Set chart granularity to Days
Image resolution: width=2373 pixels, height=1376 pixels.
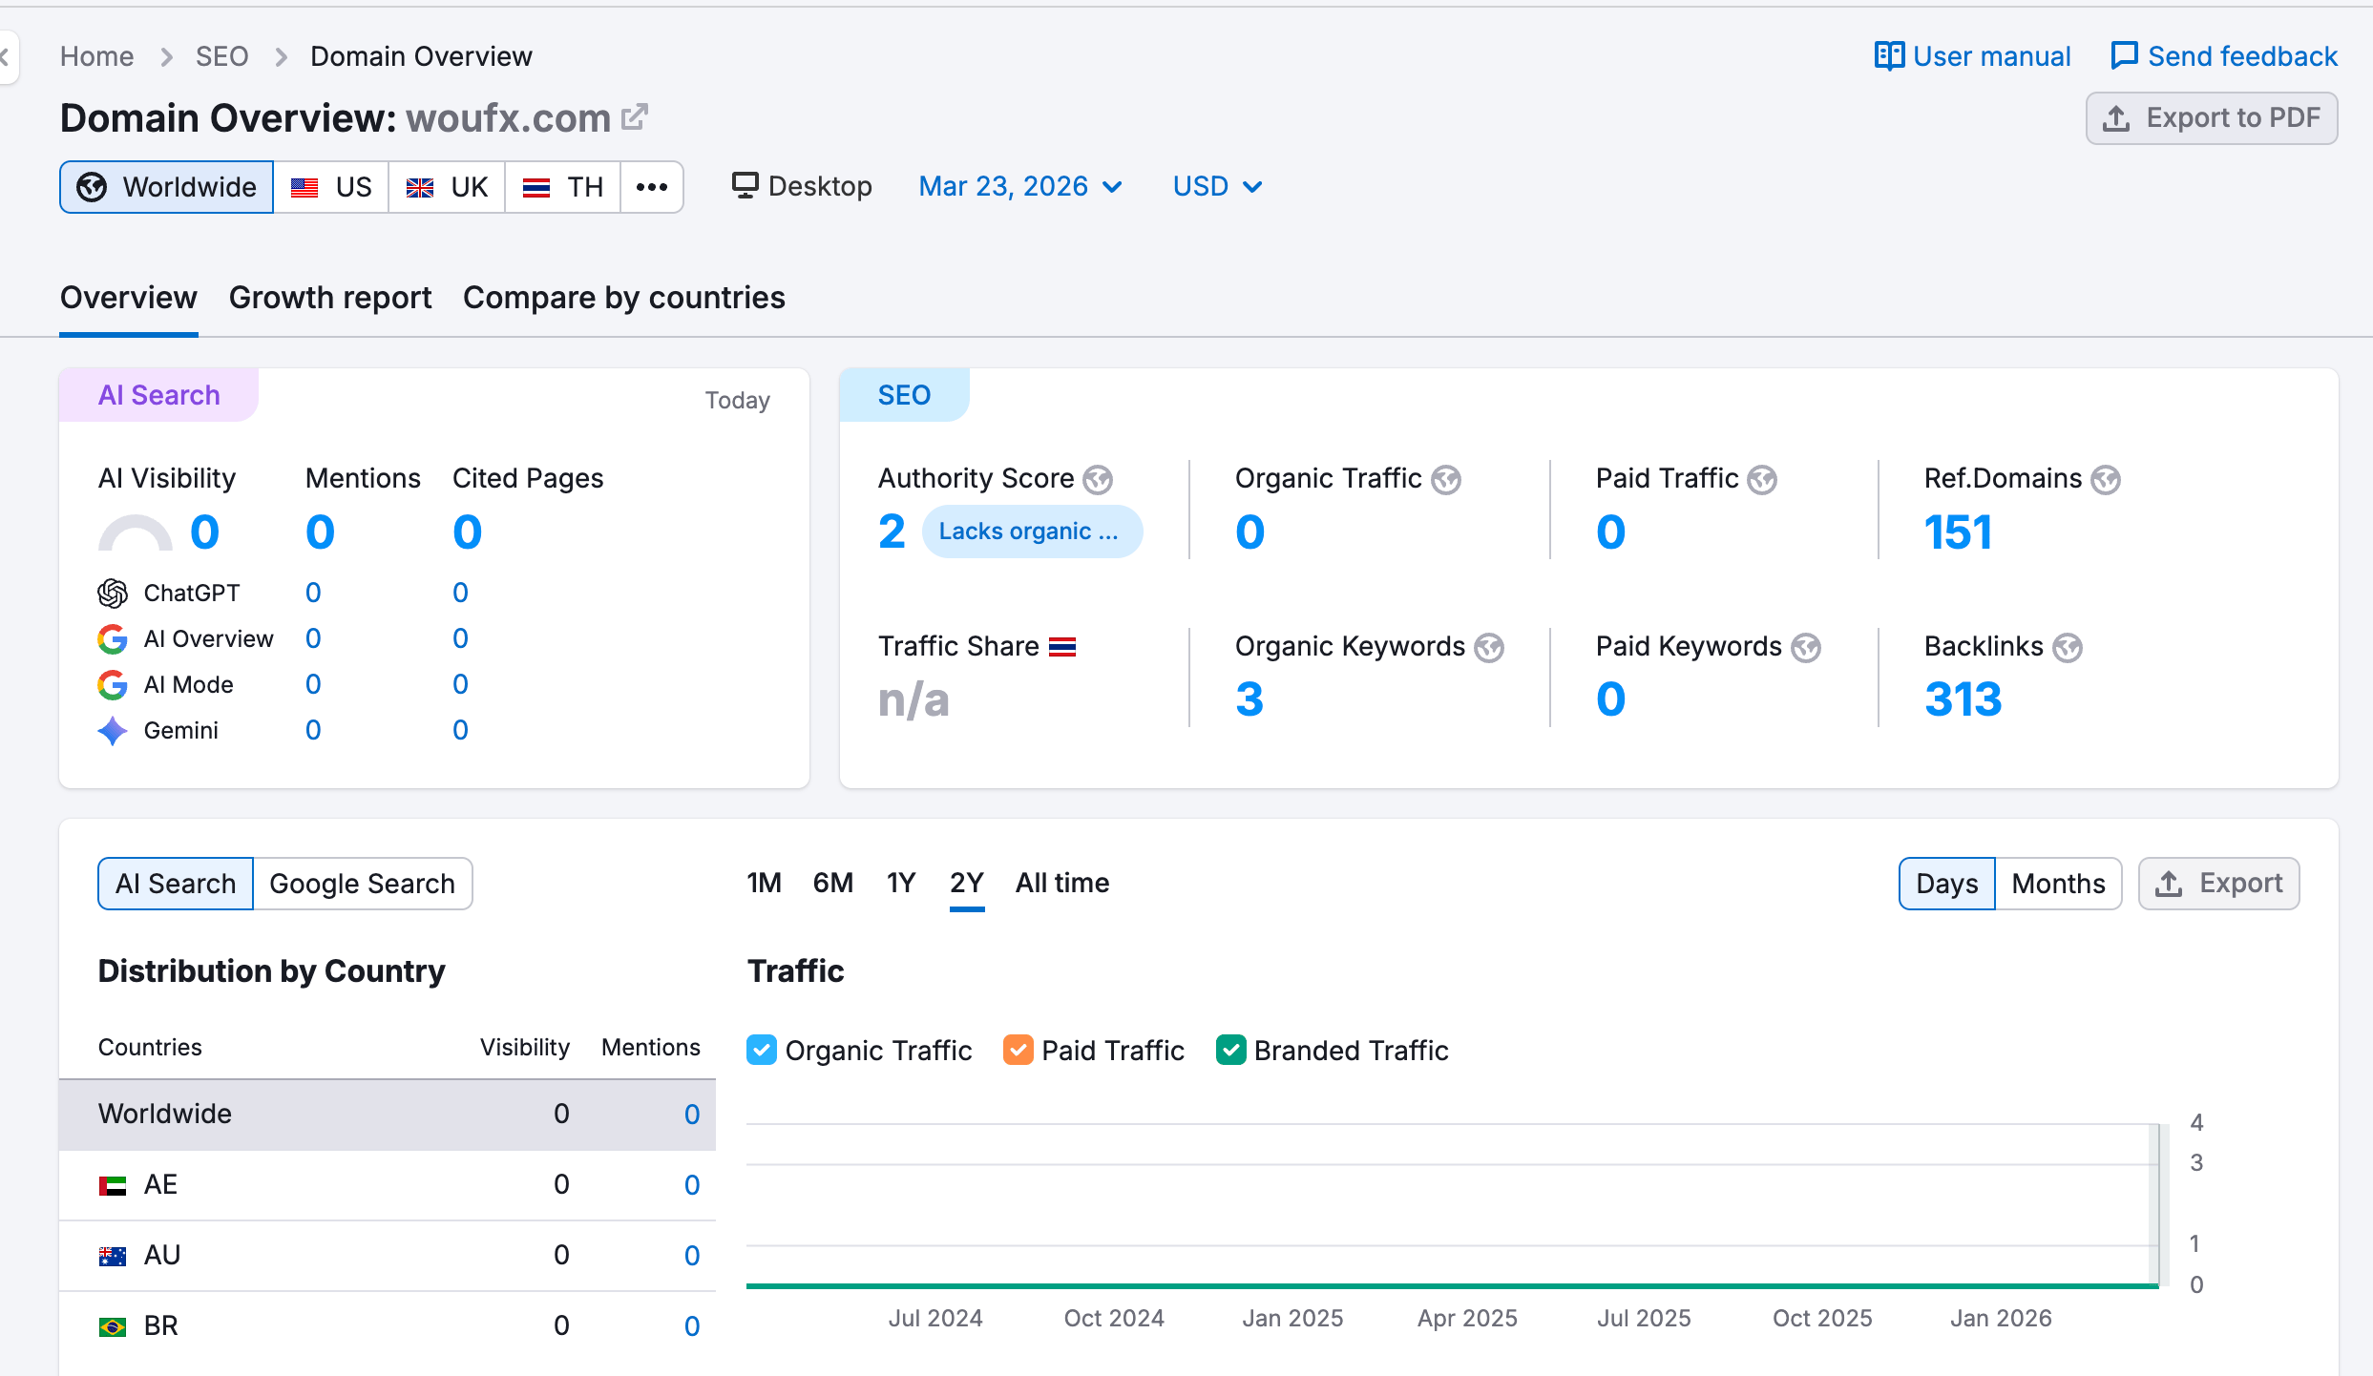click(x=1947, y=884)
